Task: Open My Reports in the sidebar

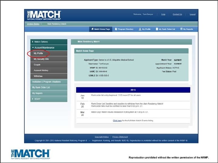Action: click(x=49, y=93)
